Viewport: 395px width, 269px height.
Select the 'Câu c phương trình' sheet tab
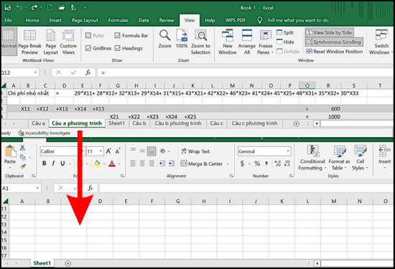[x=254, y=123]
